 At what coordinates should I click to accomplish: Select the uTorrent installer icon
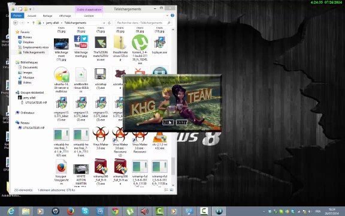coord(140,43)
